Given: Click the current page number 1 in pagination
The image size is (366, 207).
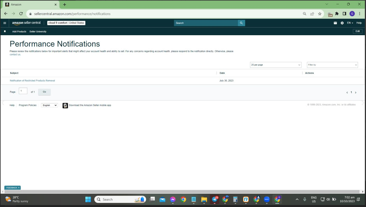Looking at the screenshot, I should click(351, 92).
